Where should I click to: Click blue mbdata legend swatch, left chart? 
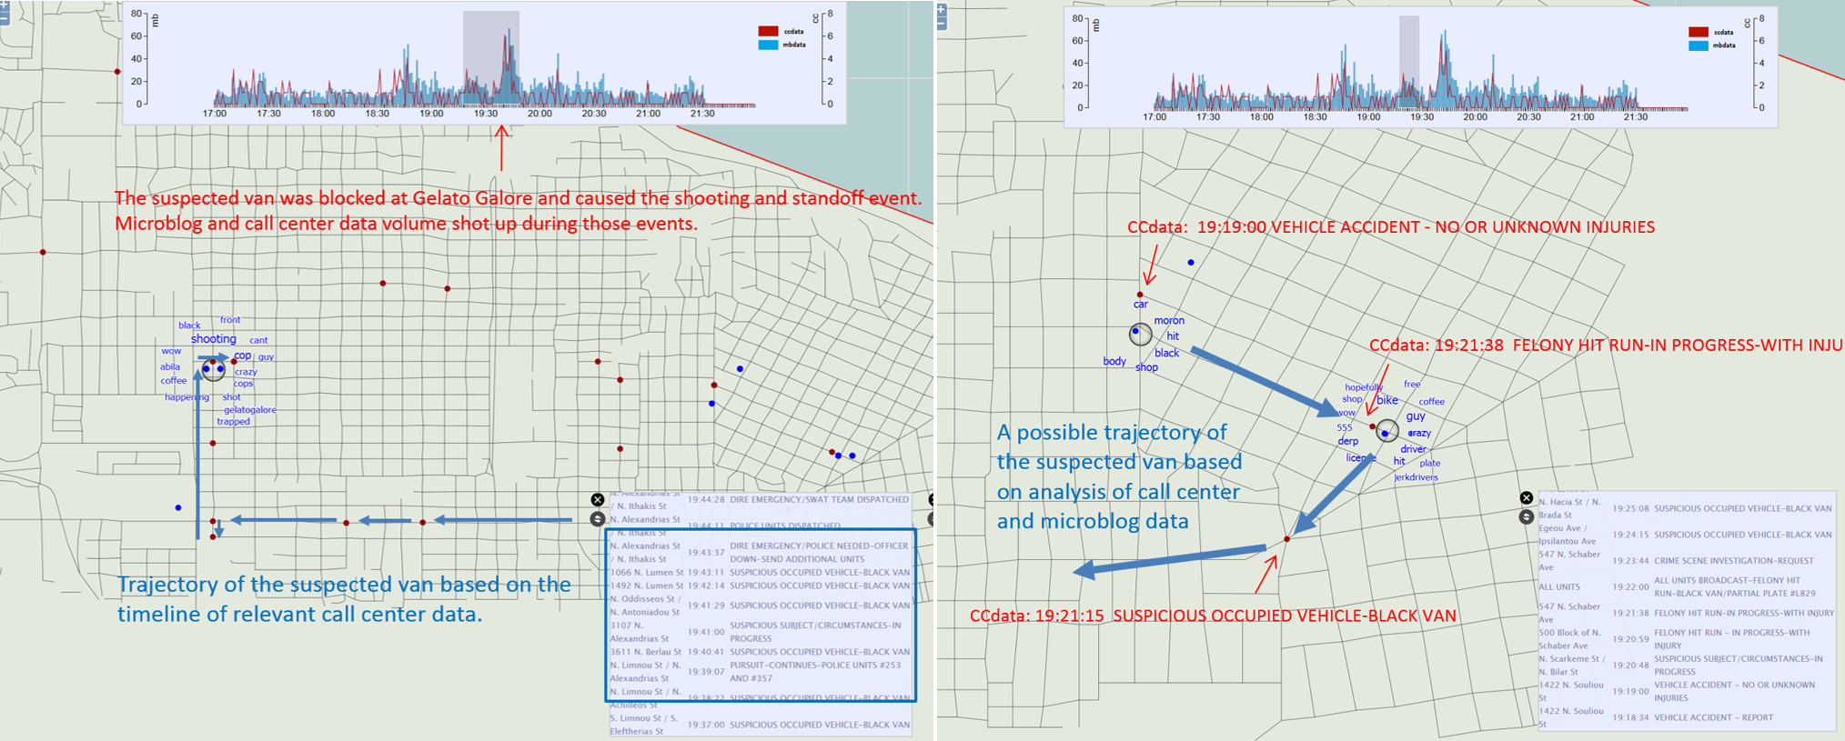[768, 45]
